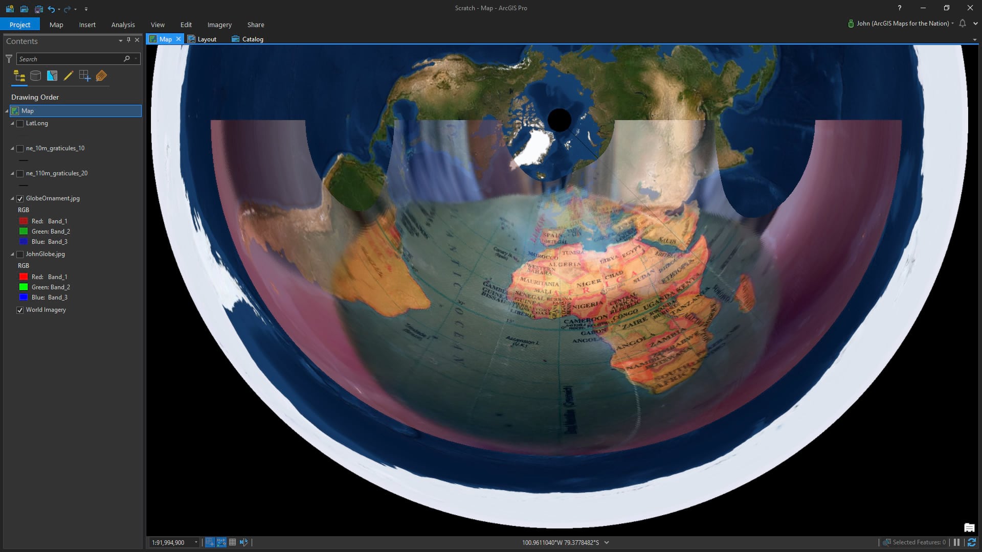Switch to List By Data Source view
Viewport: 982px width, 552px height.
(x=35, y=76)
